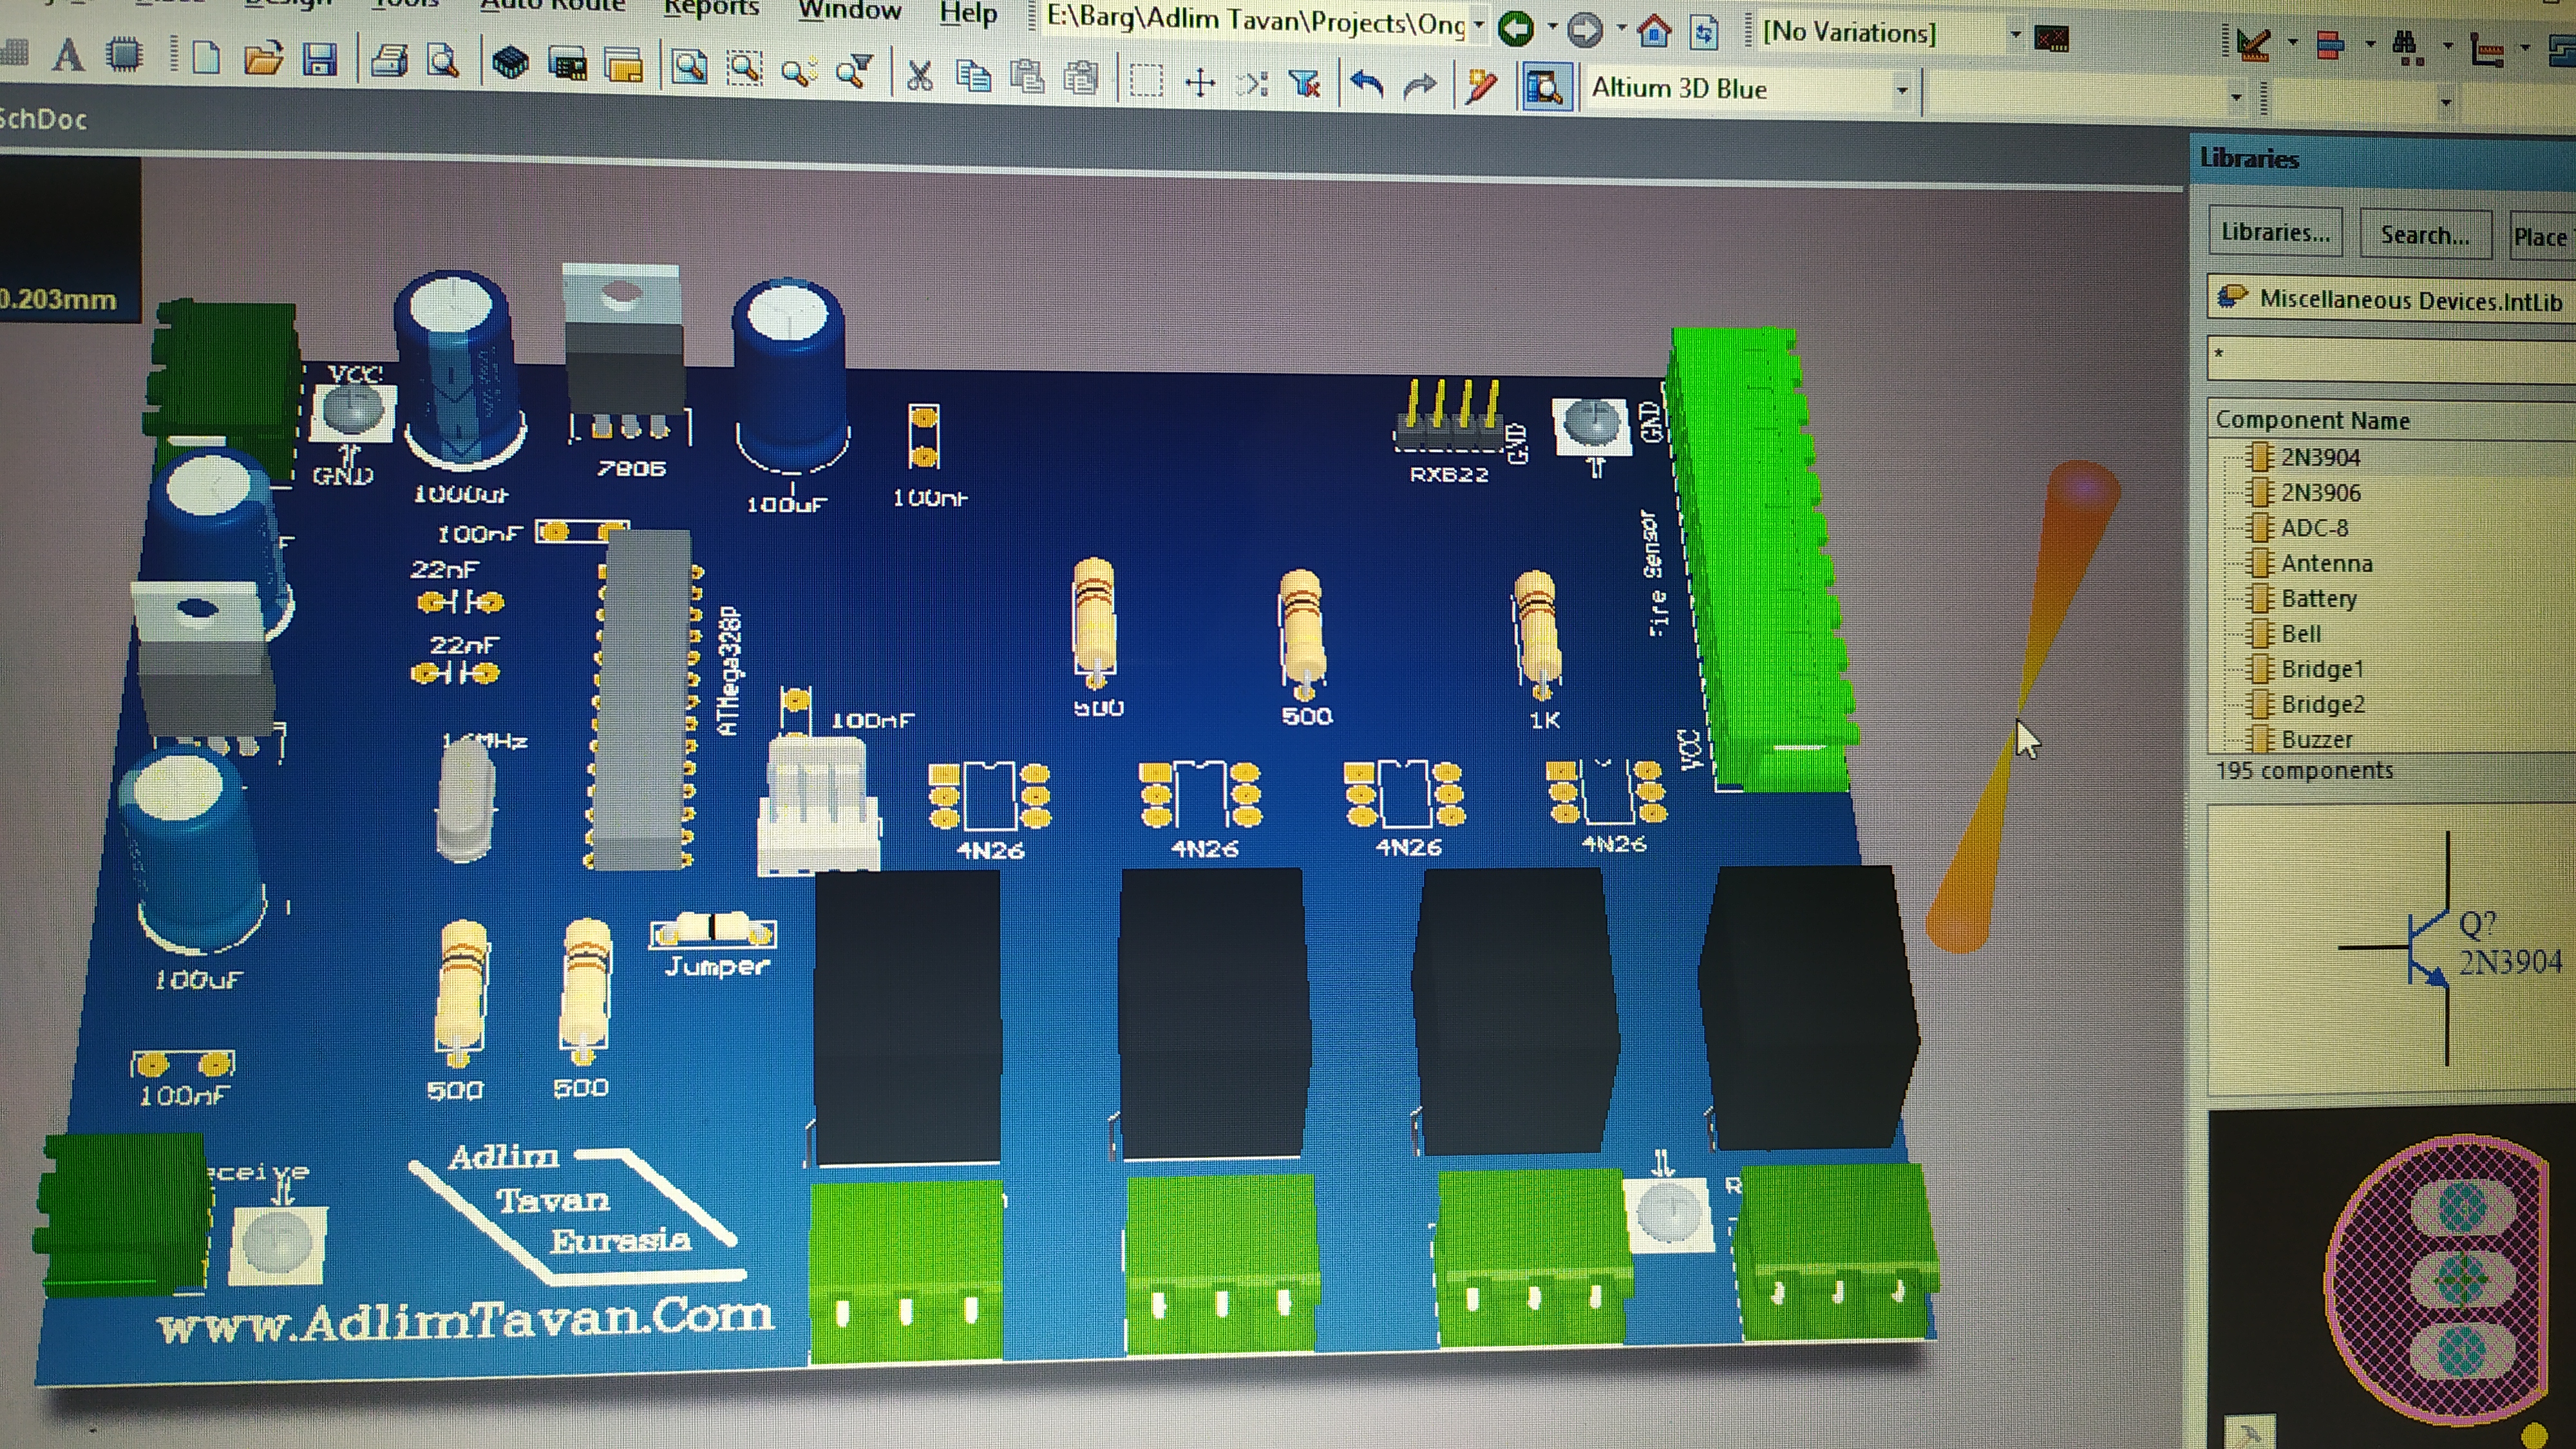2576x1449 pixels.
Task: Select 2N3904 in component list
Action: tap(2320, 457)
